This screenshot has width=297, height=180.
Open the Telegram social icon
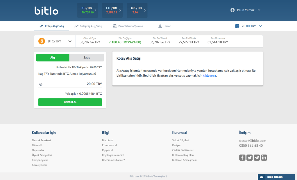[x=257, y=157]
